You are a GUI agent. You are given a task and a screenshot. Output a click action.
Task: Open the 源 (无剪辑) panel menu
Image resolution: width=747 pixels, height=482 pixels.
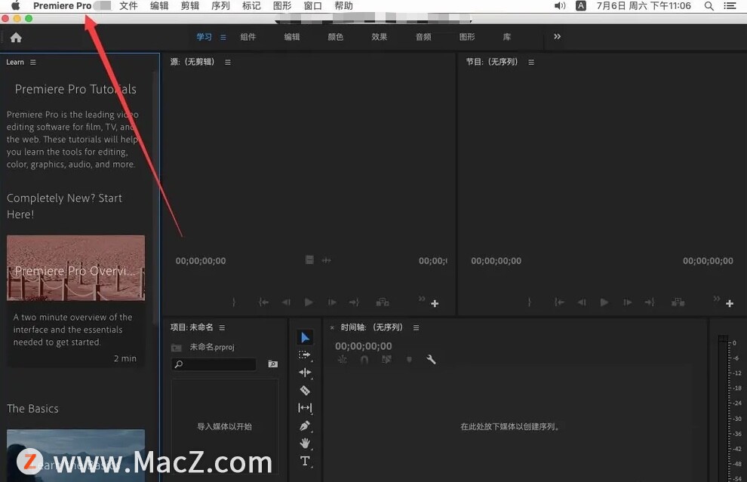tap(228, 62)
